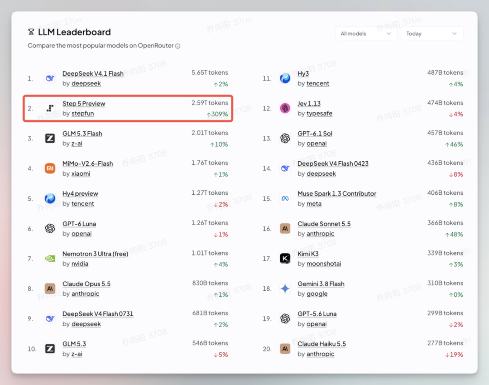This screenshot has width=489, height=385.
Task: Open the All models filter dropdown
Action: click(366, 34)
